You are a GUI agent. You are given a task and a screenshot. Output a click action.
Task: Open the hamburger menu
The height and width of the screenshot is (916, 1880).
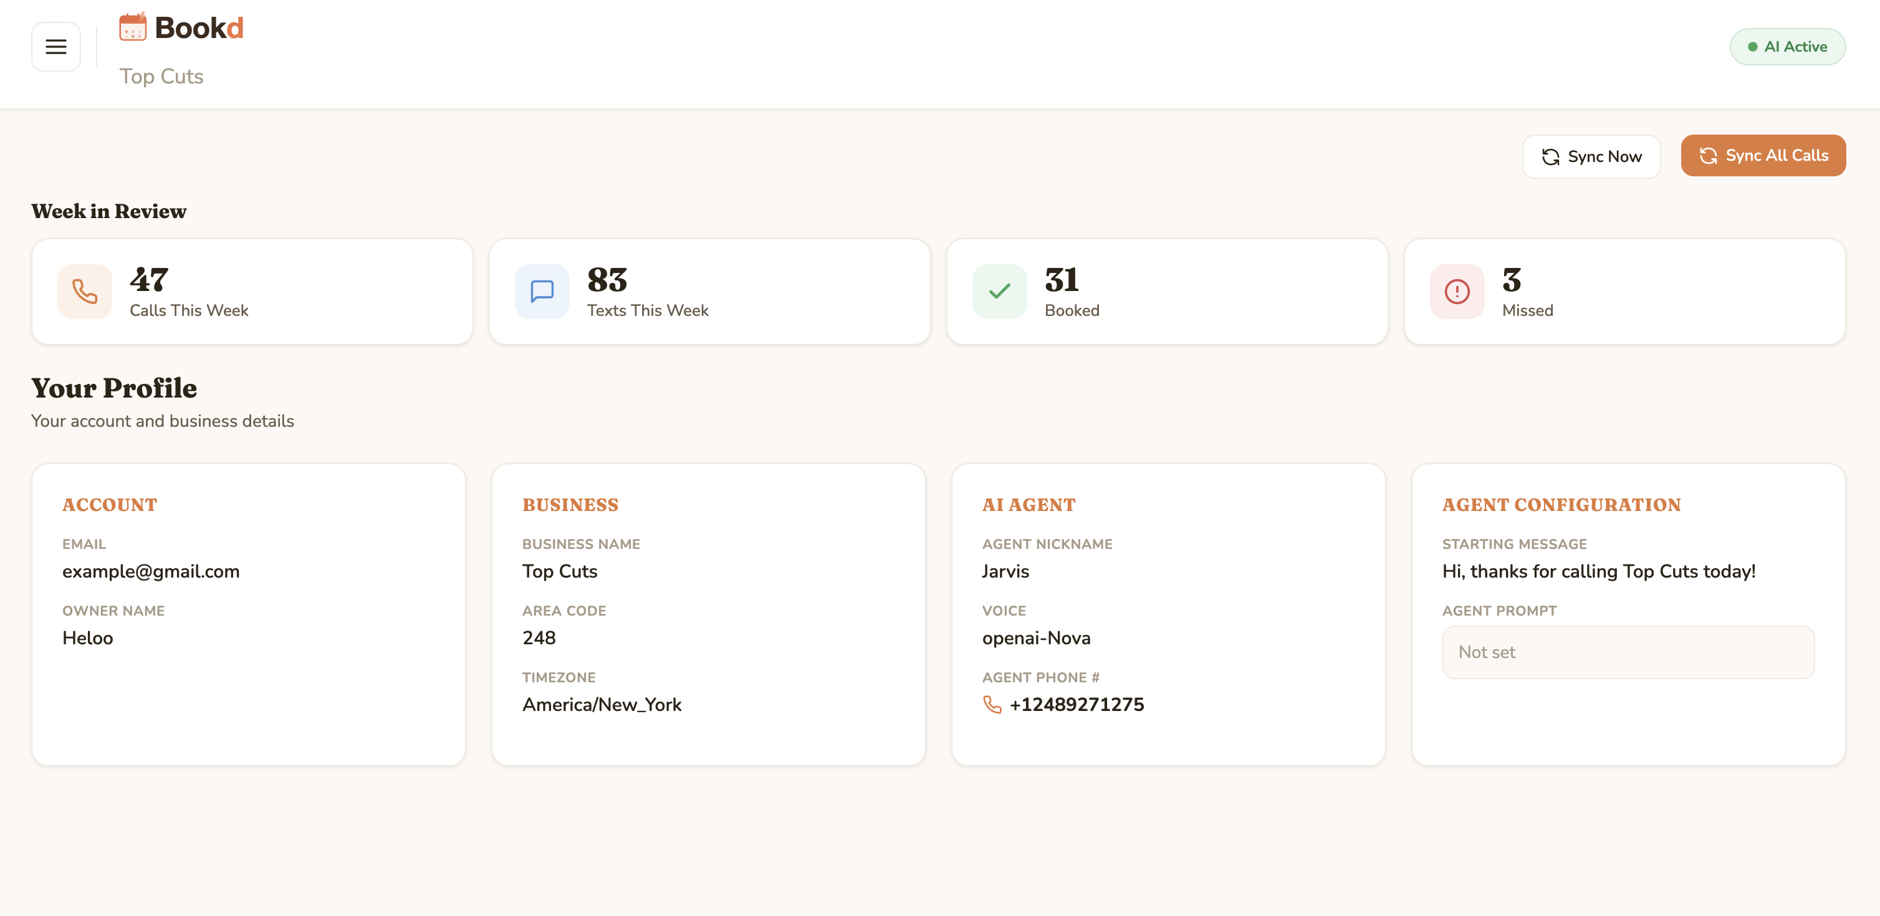point(55,47)
